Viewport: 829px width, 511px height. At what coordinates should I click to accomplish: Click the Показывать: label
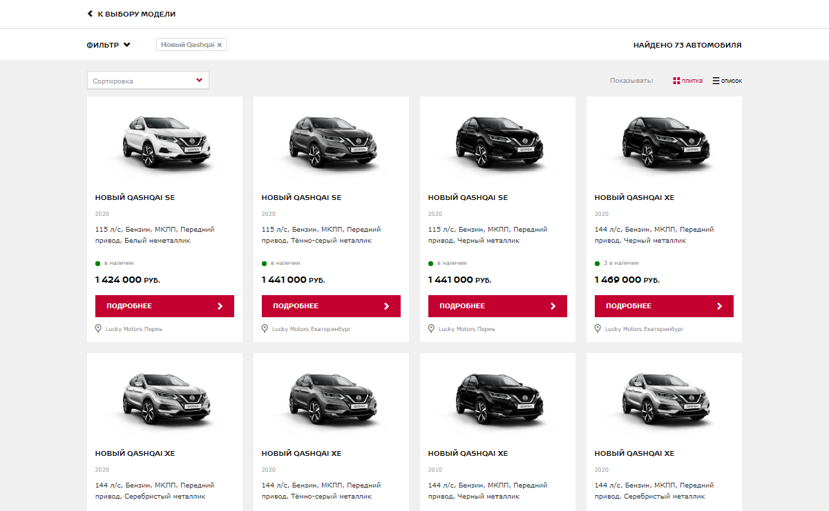[x=631, y=81]
